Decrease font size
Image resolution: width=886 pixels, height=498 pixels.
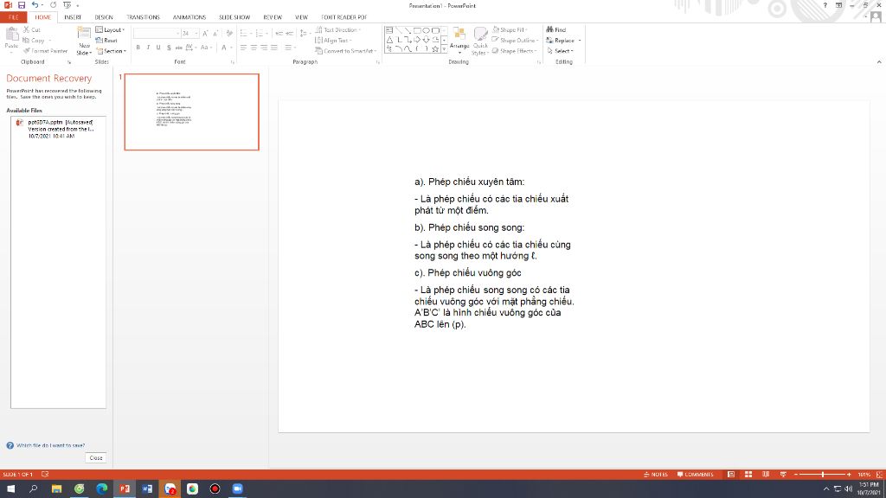(215, 34)
